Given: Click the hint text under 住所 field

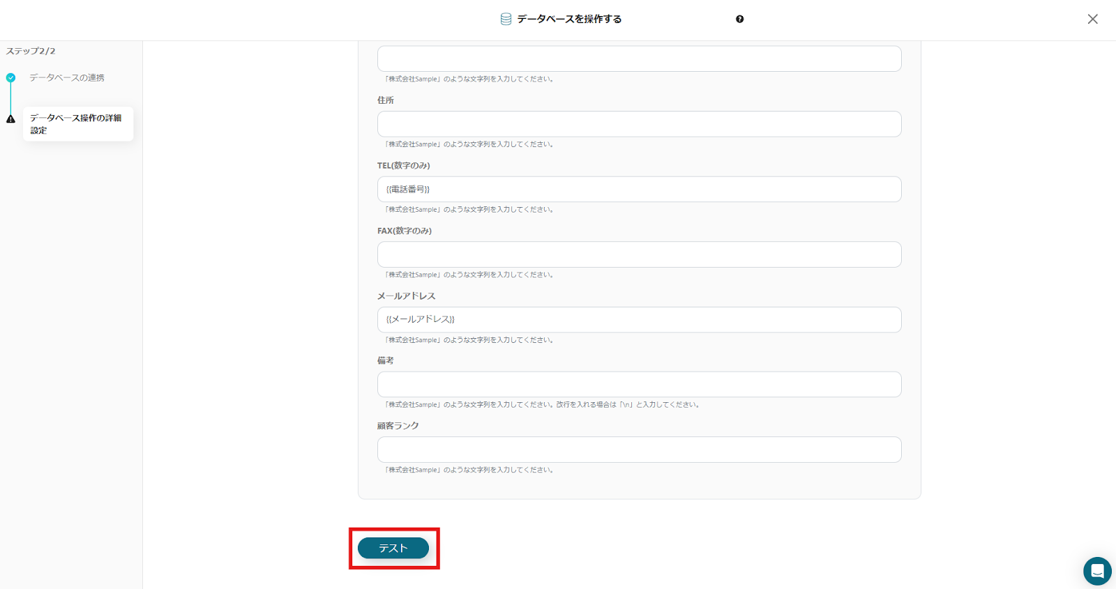Looking at the screenshot, I should pyautogui.click(x=470, y=144).
